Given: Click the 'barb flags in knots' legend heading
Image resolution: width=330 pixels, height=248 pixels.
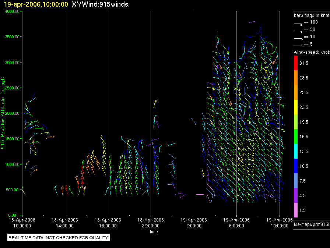Looking at the screenshot, I should pyautogui.click(x=312, y=15).
